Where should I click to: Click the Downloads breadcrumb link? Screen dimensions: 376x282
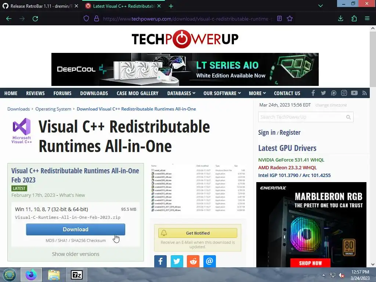[18, 109]
